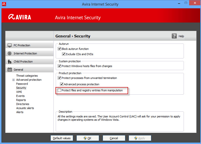
Task: Click the Internet Protection globe icon
Action: pyautogui.click(x=10, y=53)
